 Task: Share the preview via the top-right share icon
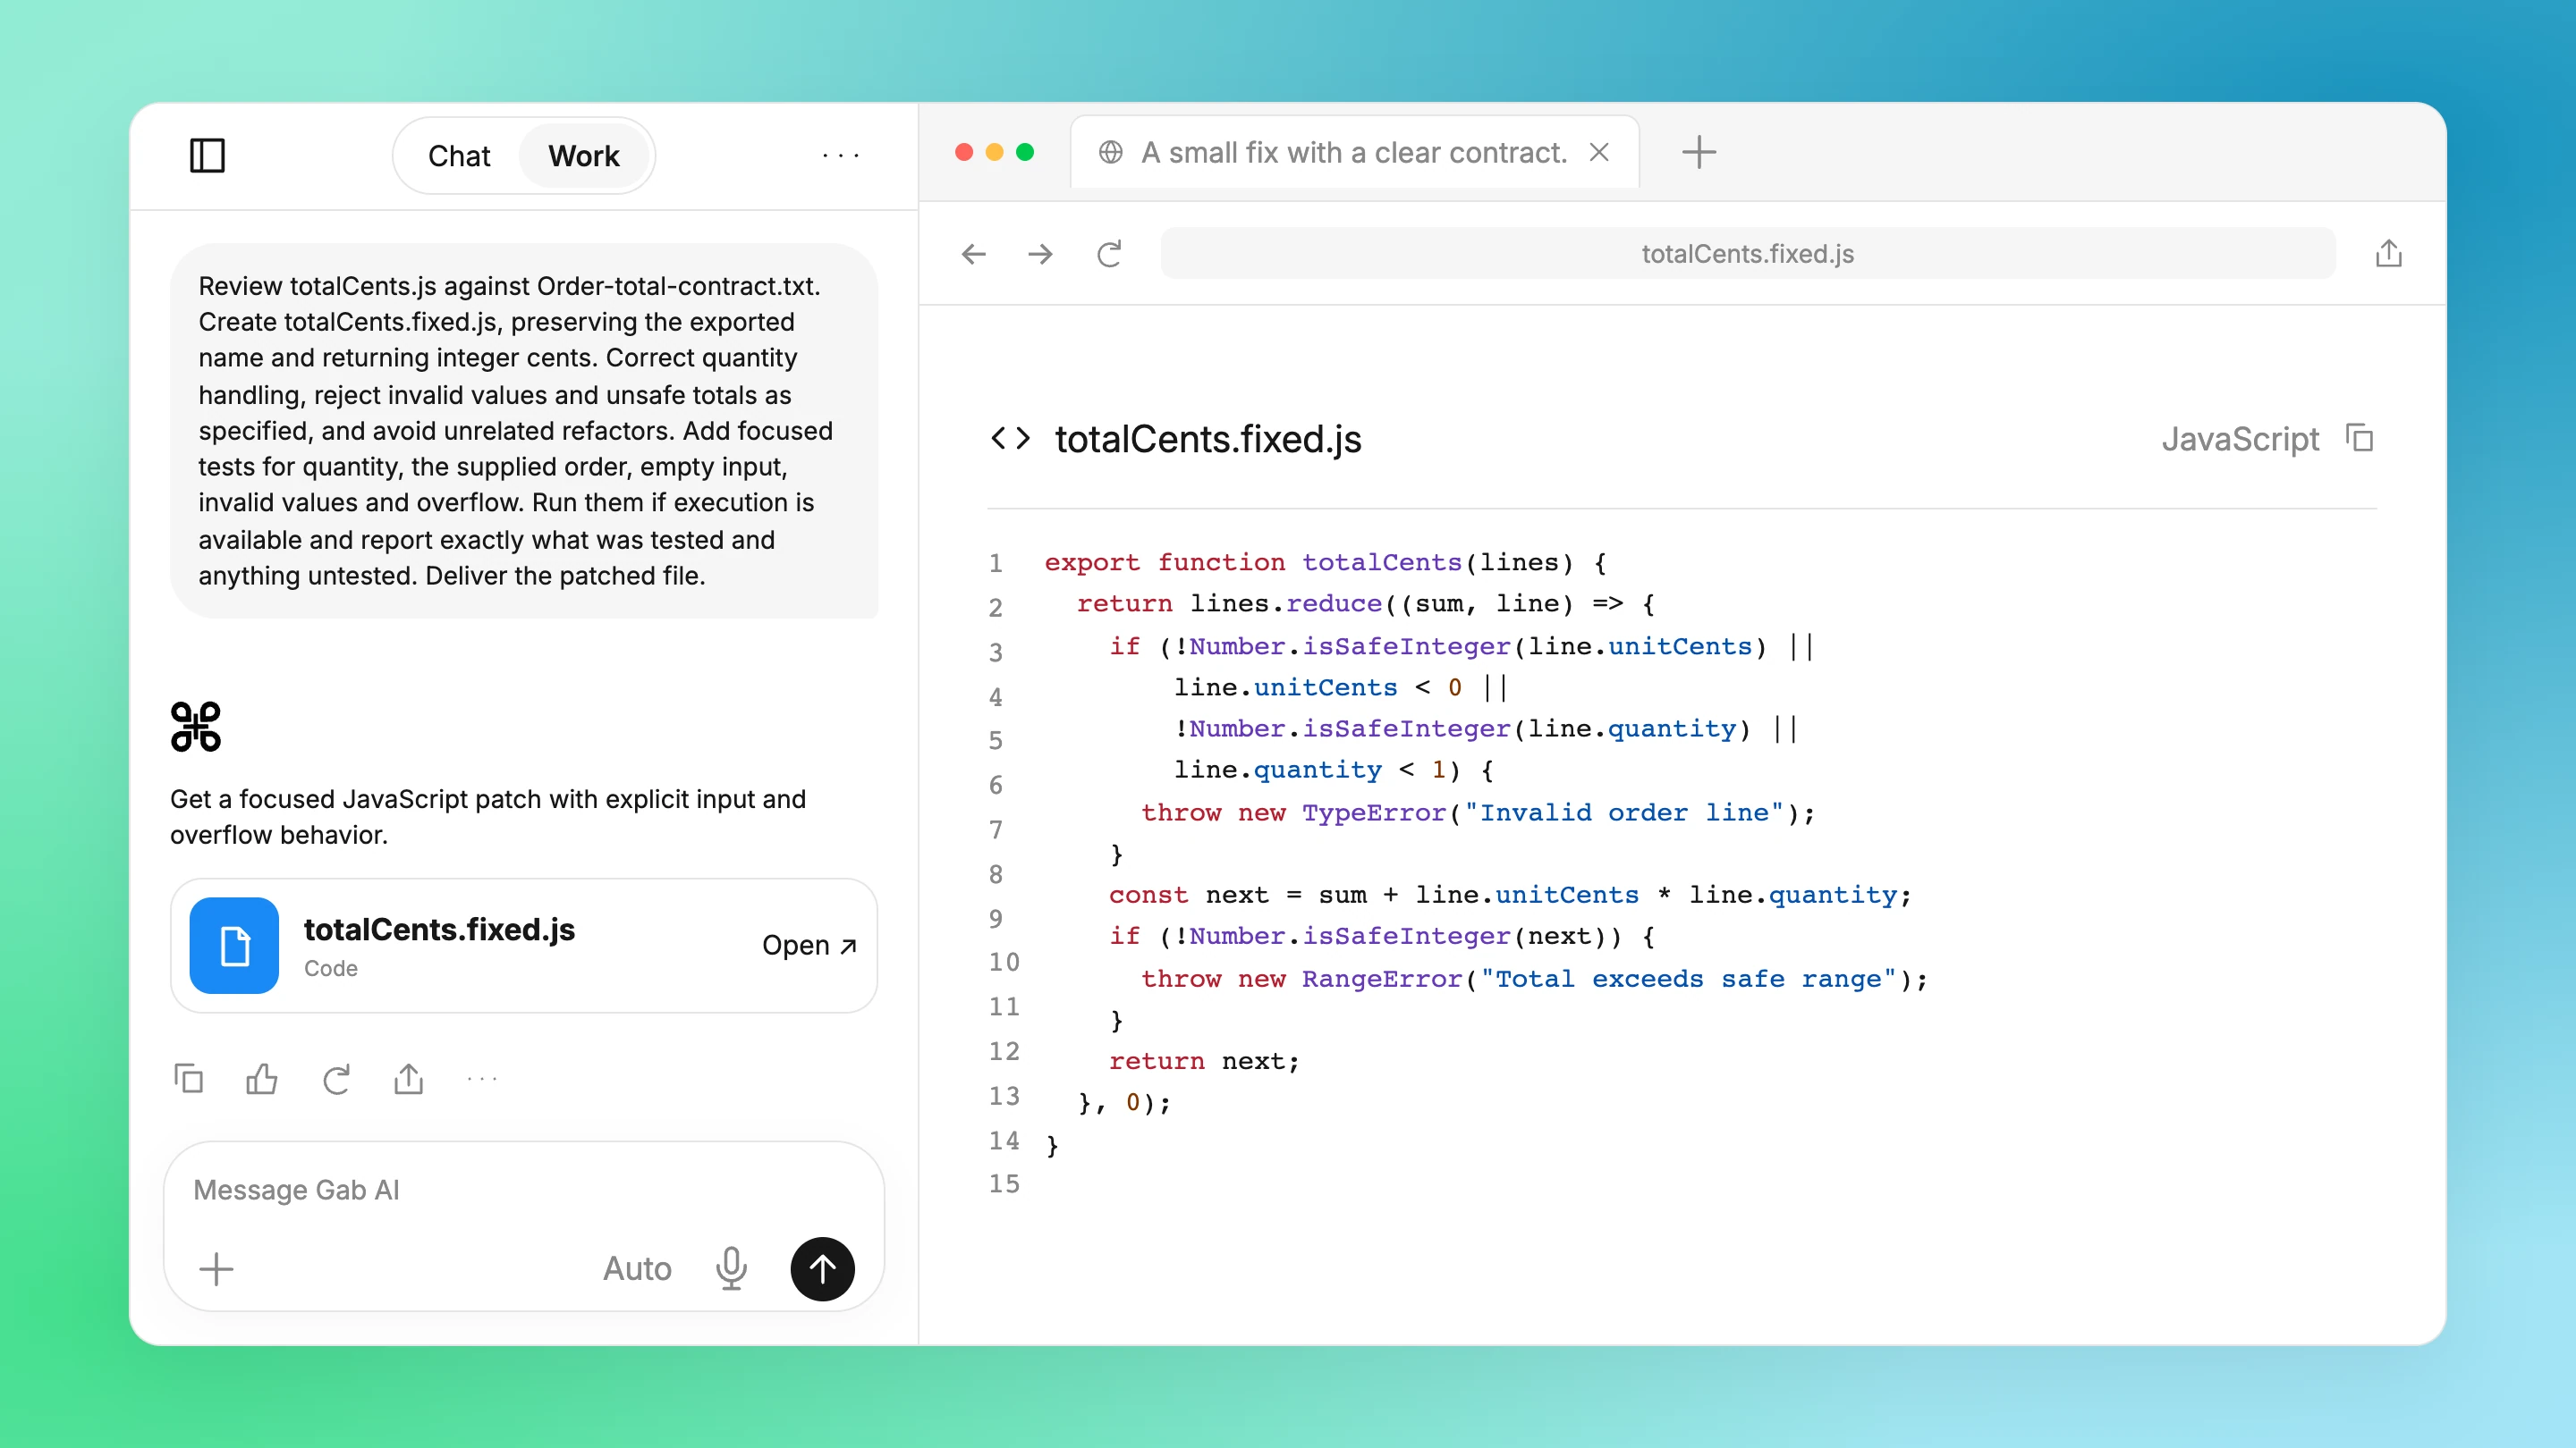click(x=2388, y=254)
